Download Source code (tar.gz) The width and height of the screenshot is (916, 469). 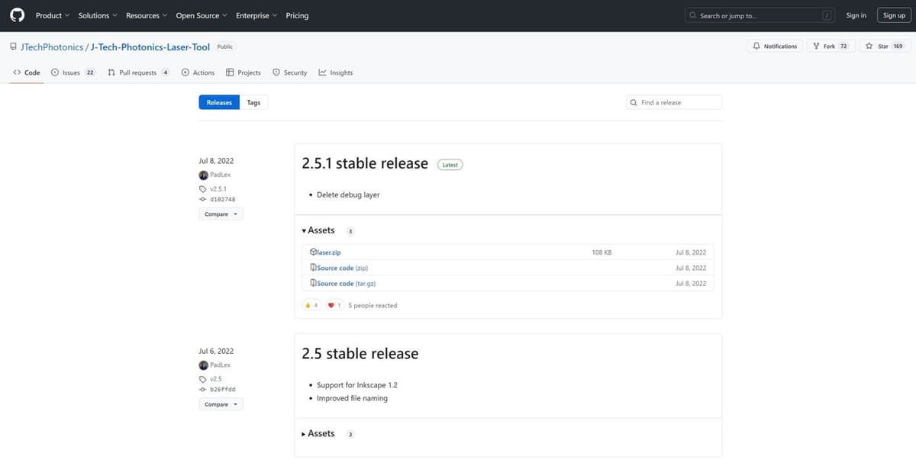[x=347, y=283]
